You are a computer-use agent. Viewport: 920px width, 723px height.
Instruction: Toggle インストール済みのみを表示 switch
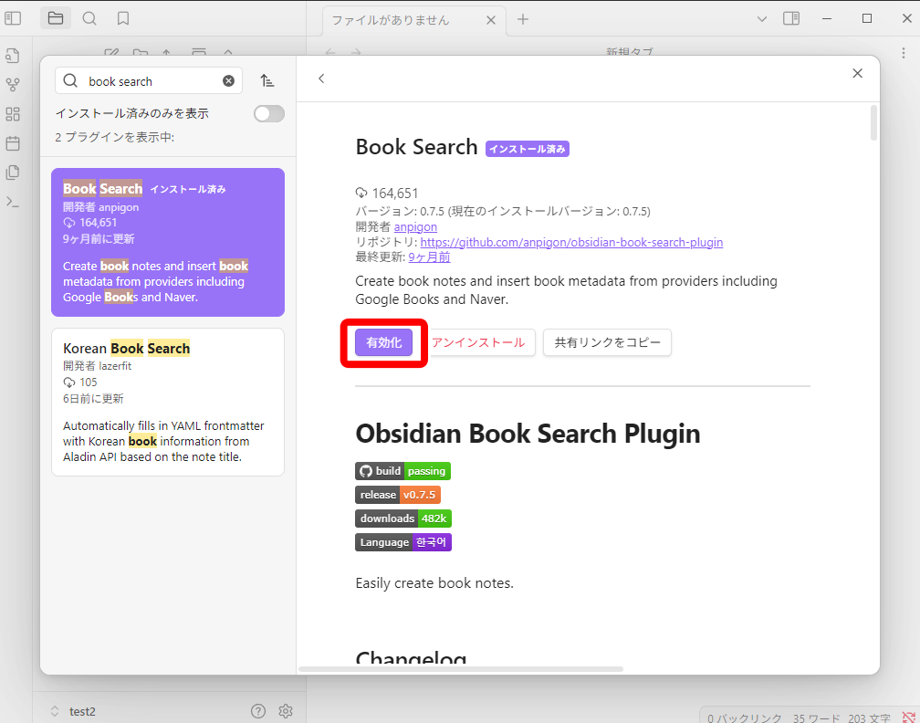(x=269, y=113)
